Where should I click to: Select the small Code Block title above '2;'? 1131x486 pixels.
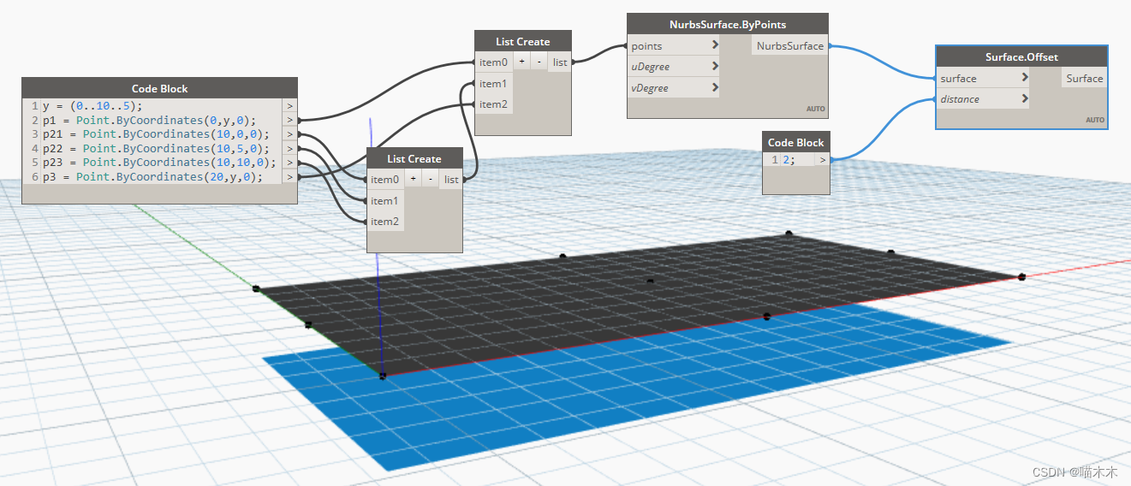pyautogui.click(x=795, y=142)
